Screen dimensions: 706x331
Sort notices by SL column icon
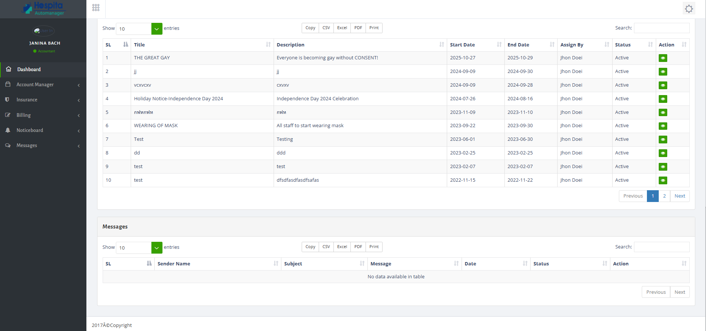(126, 45)
